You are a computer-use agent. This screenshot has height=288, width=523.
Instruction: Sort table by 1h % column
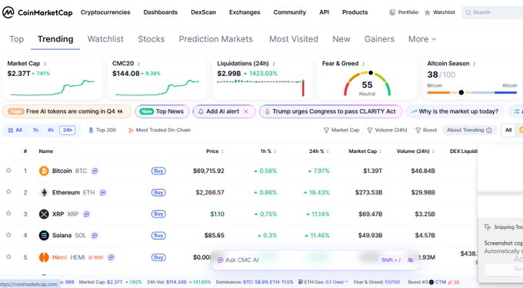click(x=268, y=151)
